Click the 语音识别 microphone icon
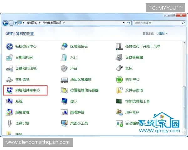This screenshot has height=150, width=188. click(9, 123)
